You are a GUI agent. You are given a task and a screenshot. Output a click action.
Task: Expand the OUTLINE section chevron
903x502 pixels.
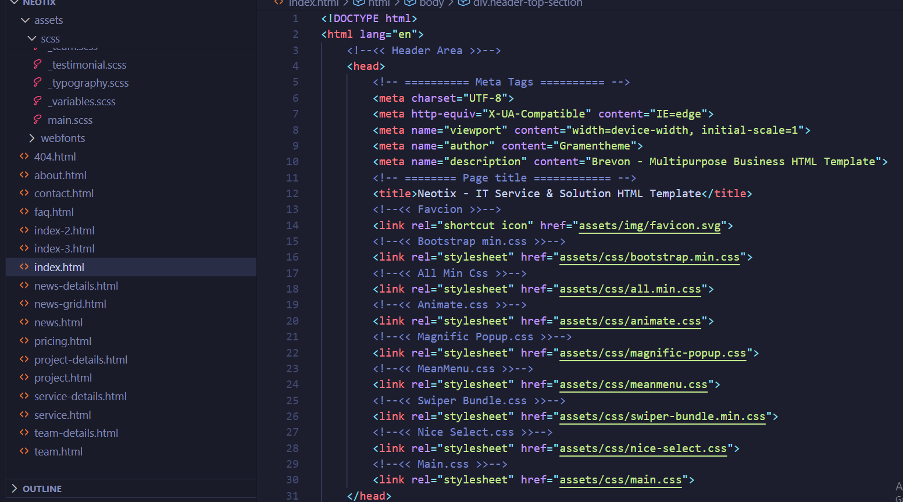click(x=15, y=489)
